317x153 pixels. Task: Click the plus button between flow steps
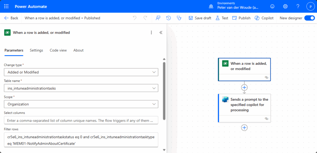(244, 87)
